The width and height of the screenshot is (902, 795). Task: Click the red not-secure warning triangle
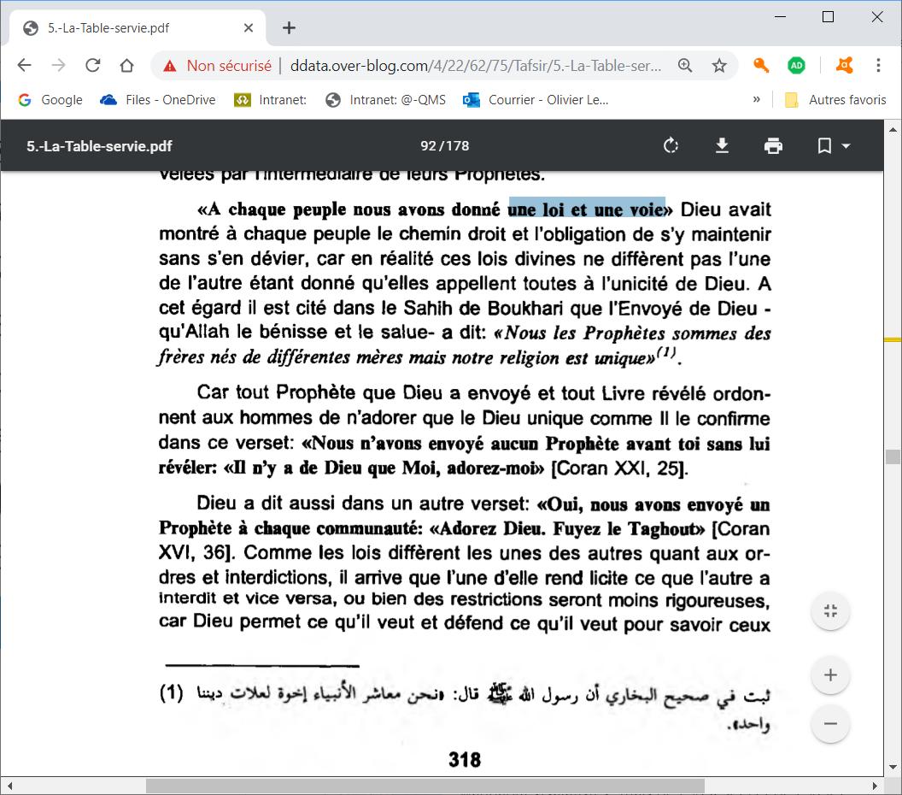pyautogui.click(x=170, y=66)
